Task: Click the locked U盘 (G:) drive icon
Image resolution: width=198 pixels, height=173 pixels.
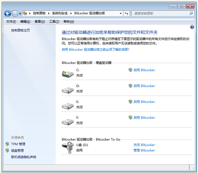Action: coord(68,148)
